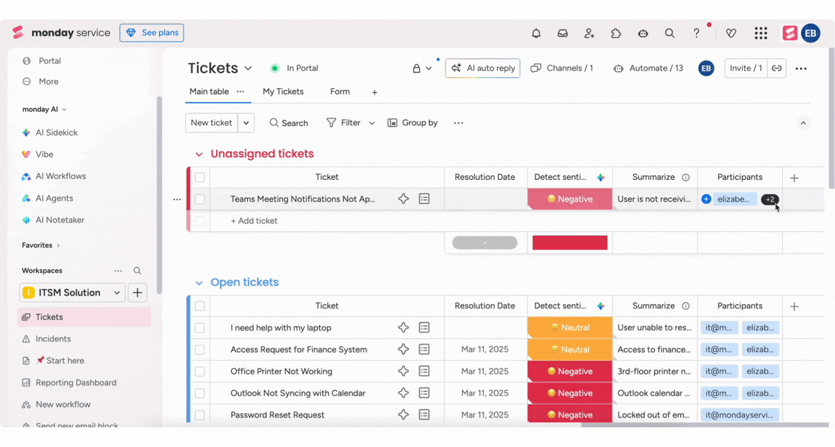Image resolution: width=835 pixels, height=447 pixels.
Task: Search workspaces with magnifier icon
Action: (x=137, y=271)
